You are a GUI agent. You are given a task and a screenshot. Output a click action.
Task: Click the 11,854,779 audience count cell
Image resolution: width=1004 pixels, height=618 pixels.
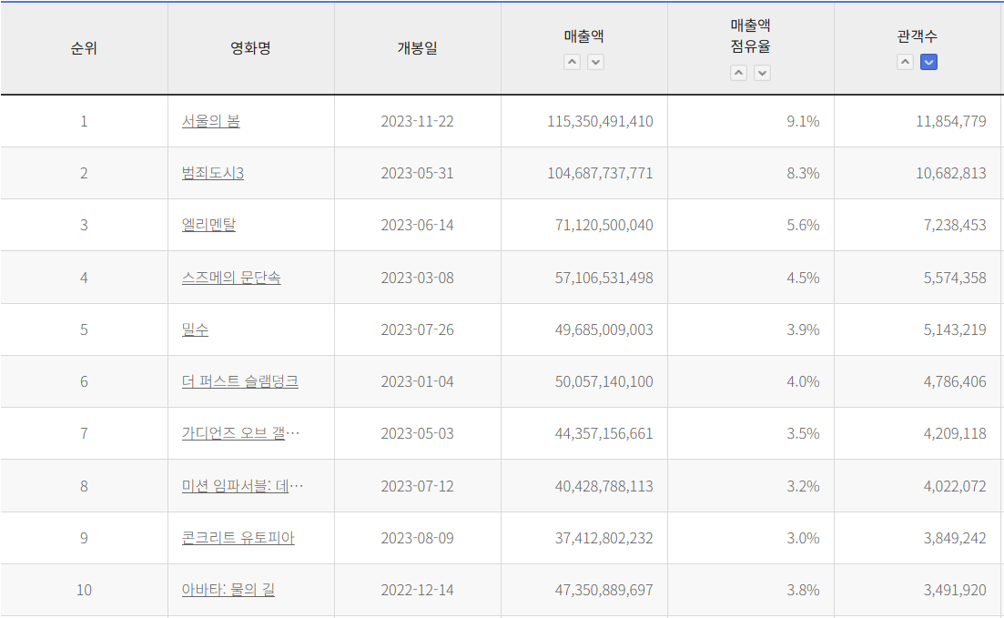tap(950, 121)
